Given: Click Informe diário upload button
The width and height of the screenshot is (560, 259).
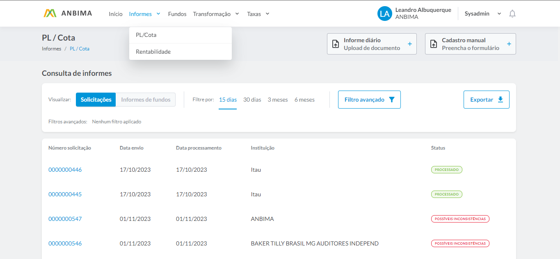Looking at the screenshot, I should pos(372,44).
